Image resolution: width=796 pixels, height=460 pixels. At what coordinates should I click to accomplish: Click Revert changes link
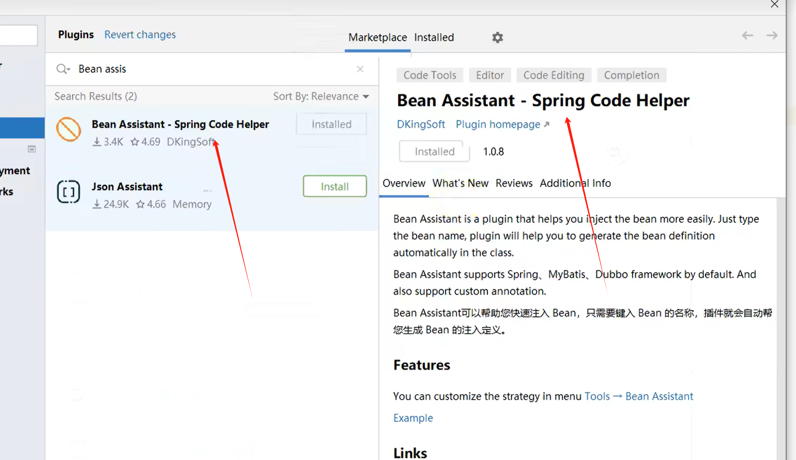(x=140, y=35)
